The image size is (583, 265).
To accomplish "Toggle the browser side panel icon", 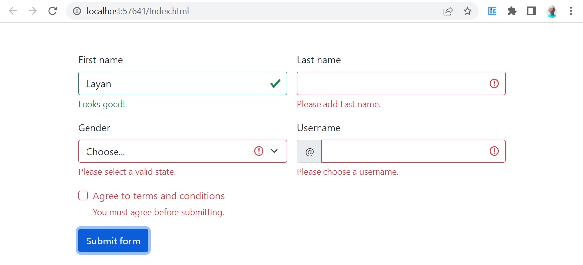I will pos(532,11).
